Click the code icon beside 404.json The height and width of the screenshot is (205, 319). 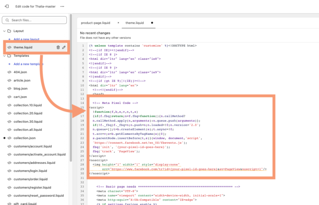(x=9, y=72)
